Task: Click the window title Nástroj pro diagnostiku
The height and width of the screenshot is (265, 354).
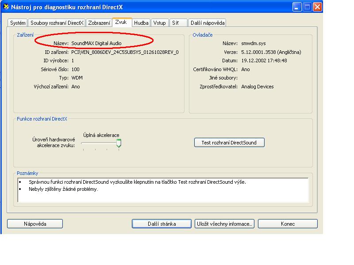Action: tap(67, 7)
